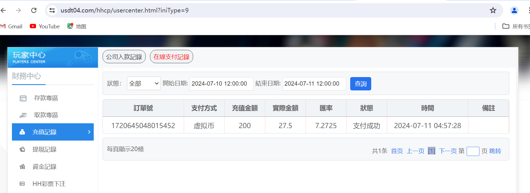This screenshot has height=193, width=530.
Task: Reload the page with refresh icon
Action: pyautogui.click(x=34, y=10)
